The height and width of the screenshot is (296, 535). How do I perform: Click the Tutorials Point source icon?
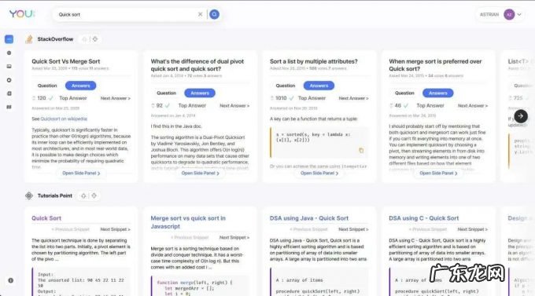(x=29, y=196)
